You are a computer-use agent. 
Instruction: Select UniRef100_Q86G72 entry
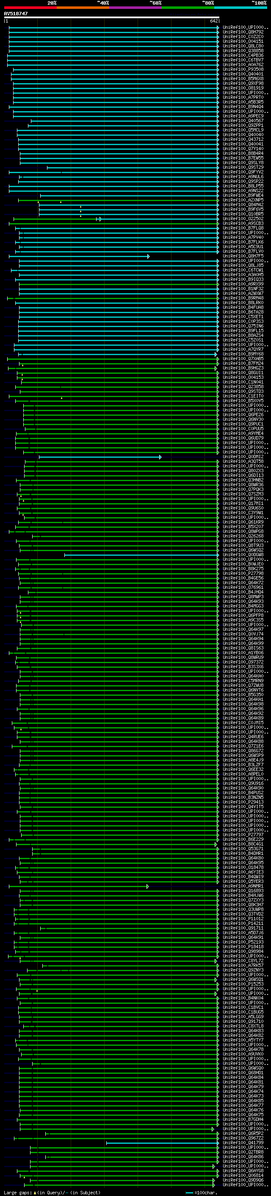tap(243, 751)
